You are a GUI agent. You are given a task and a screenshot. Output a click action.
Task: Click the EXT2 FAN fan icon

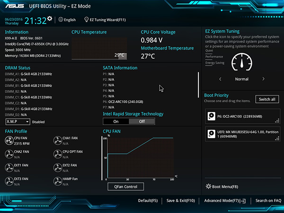58,168
